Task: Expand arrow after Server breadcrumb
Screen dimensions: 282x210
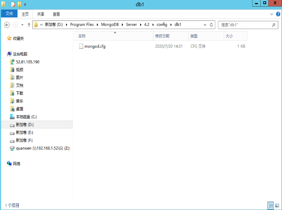Action: click(x=141, y=25)
